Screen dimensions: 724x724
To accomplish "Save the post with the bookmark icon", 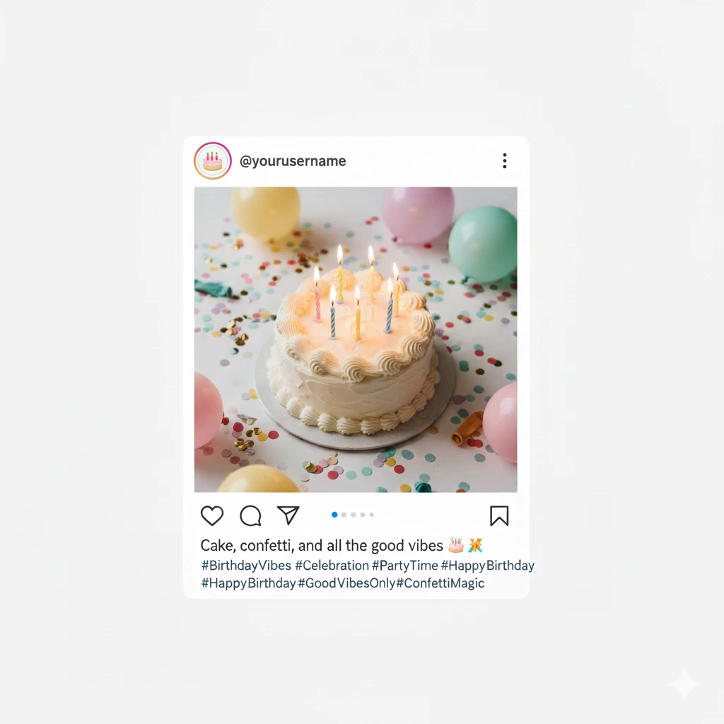I will pyautogui.click(x=499, y=515).
